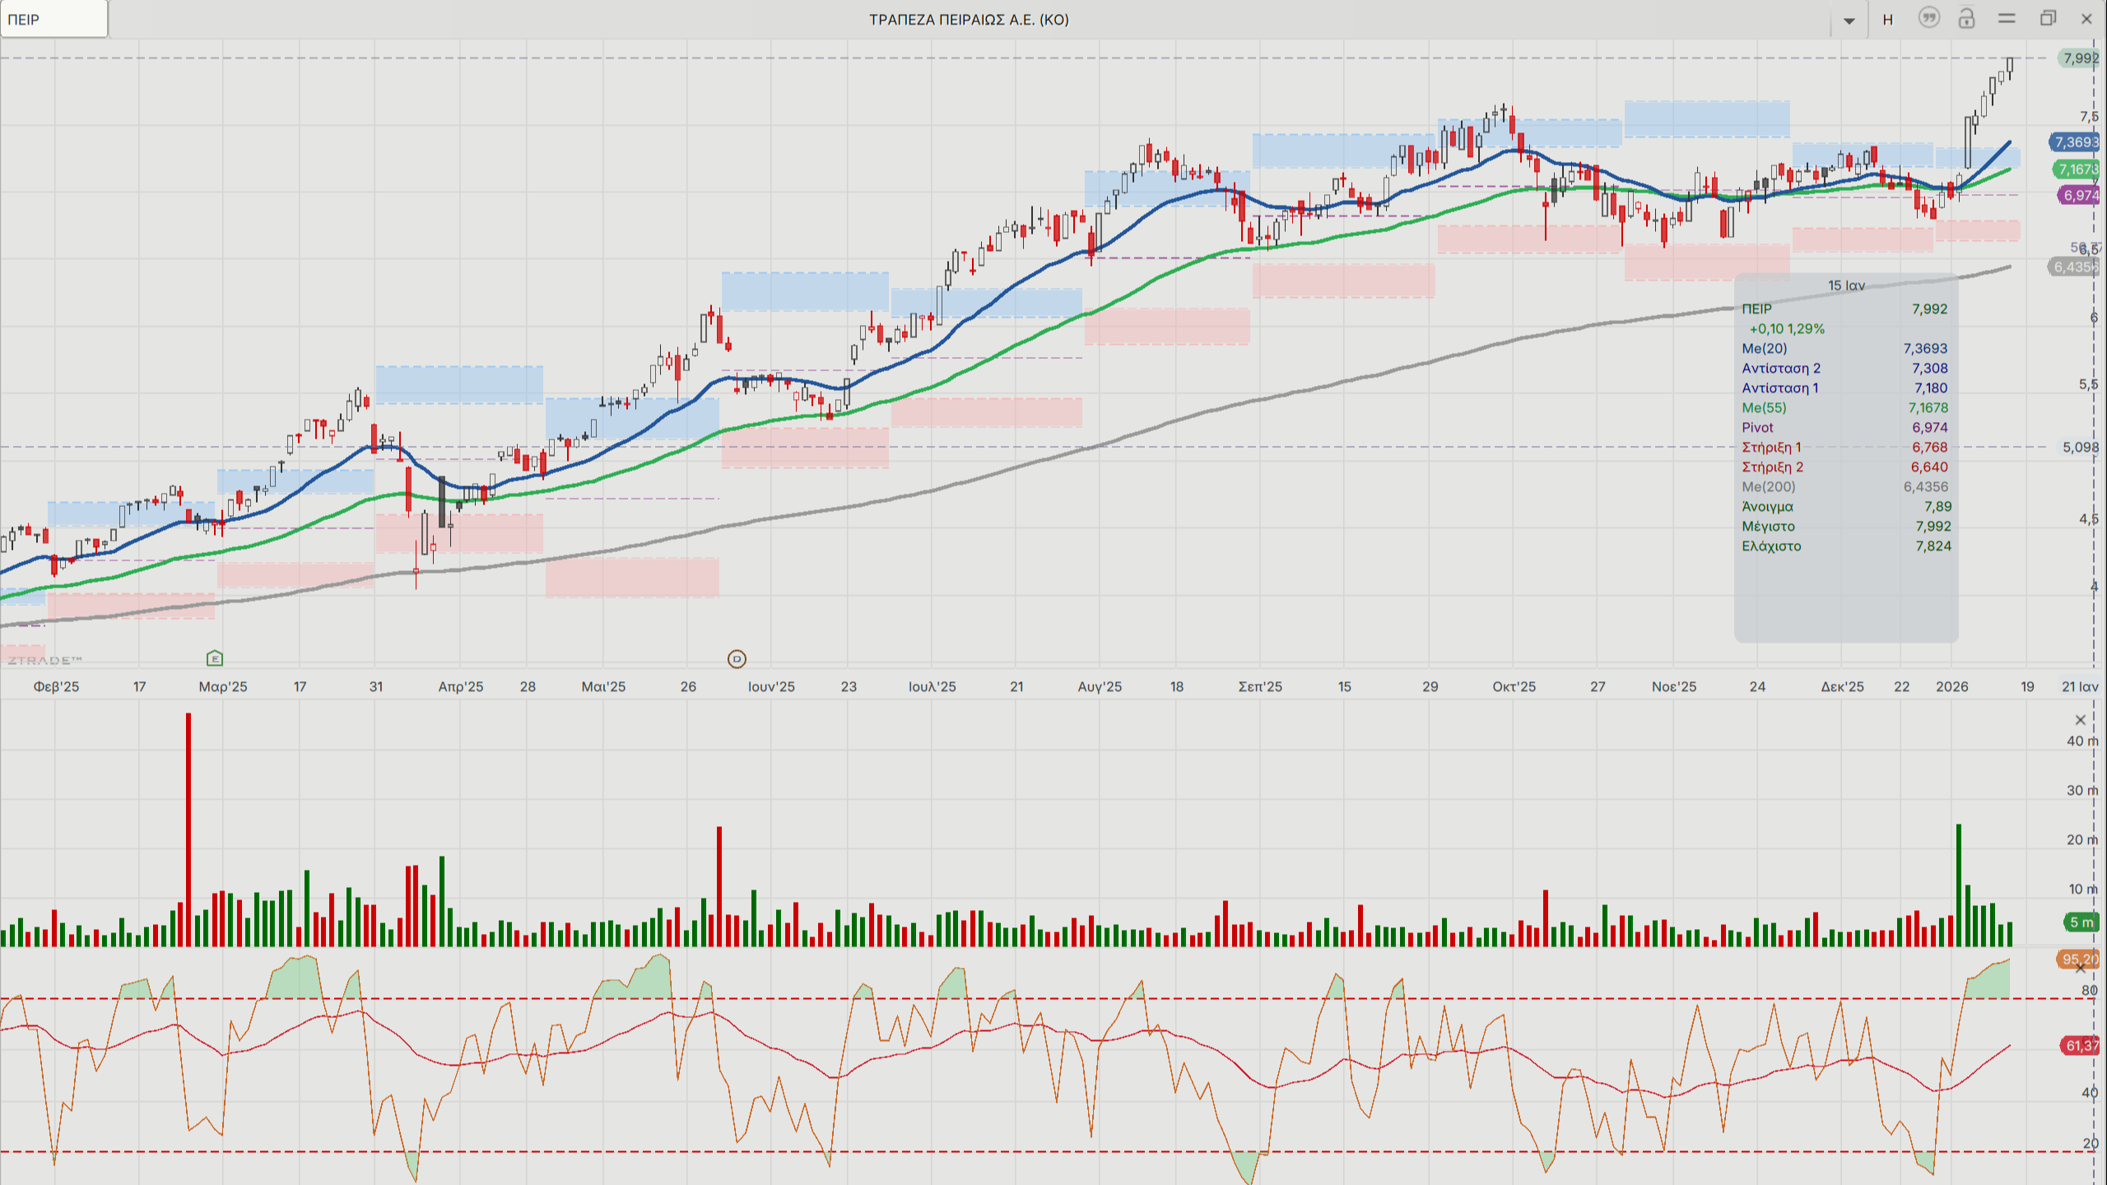This screenshot has width=2107, height=1185.
Task: Close the volume indicator panel
Action: point(2081,720)
